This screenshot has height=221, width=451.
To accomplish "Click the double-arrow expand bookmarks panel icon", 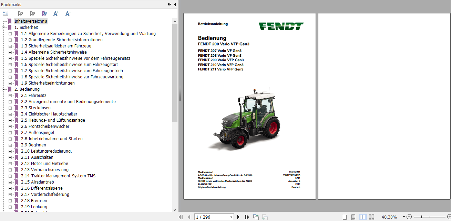I will pos(170,4).
